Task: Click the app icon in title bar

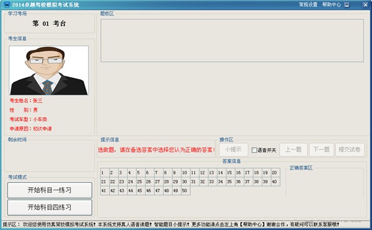Action: click(x=7, y=4)
